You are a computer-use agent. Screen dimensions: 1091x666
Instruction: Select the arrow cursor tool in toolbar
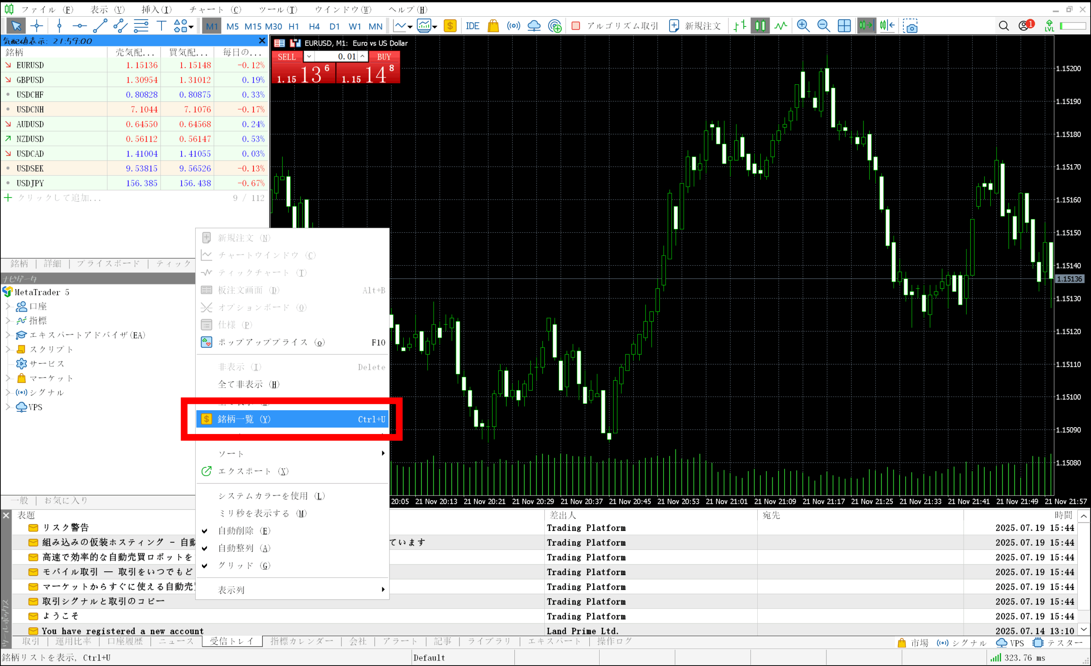16,26
